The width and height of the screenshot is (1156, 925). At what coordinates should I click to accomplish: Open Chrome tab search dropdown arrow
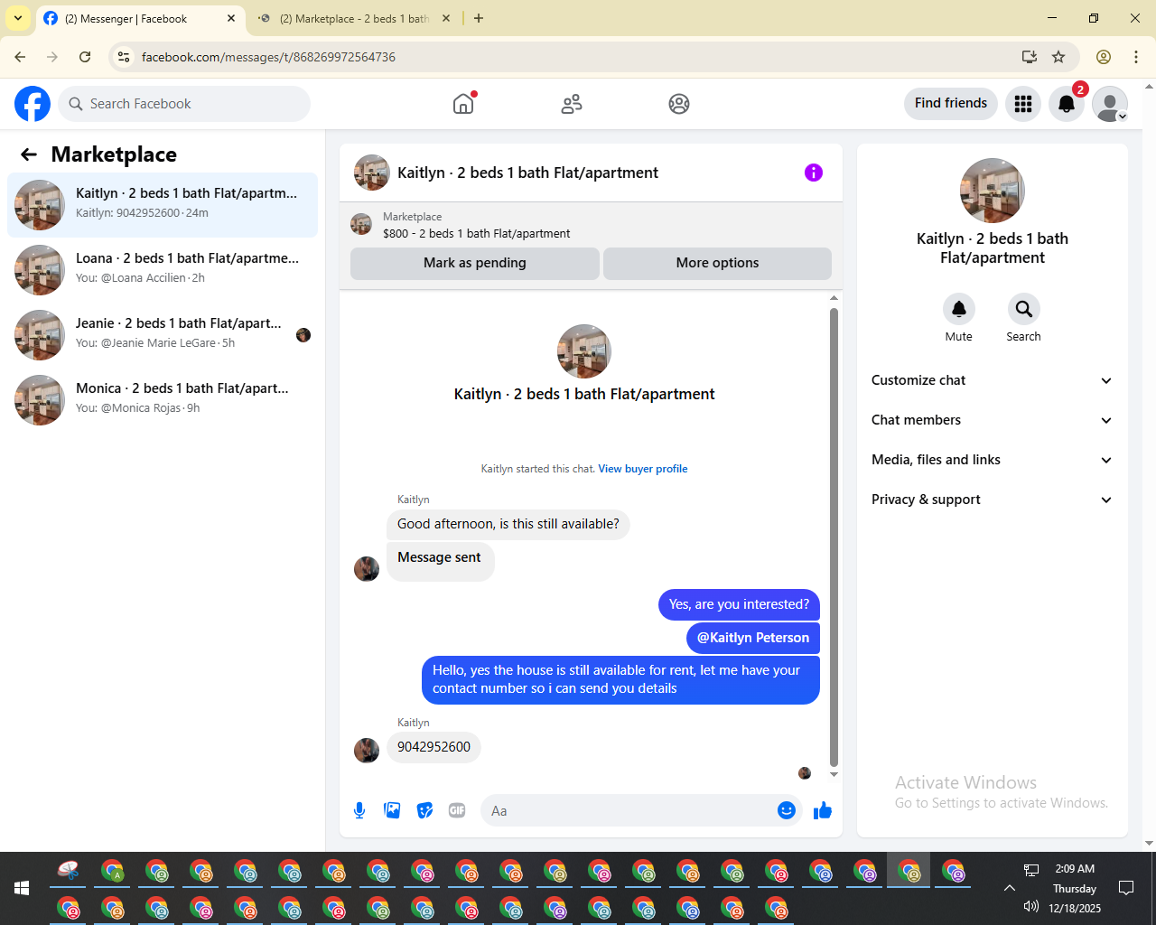click(x=18, y=18)
